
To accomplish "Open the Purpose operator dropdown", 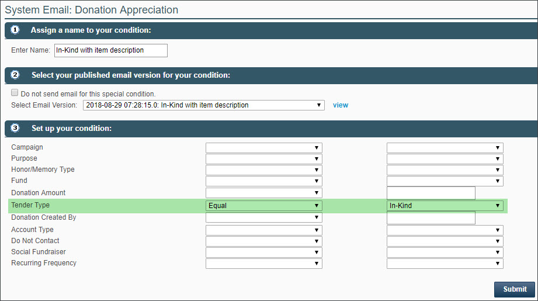I will (264, 159).
